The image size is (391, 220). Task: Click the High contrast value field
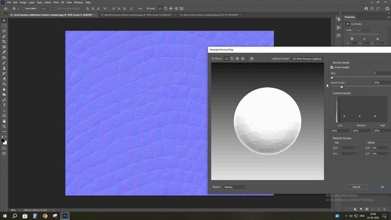pyautogui.click(x=382, y=131)
